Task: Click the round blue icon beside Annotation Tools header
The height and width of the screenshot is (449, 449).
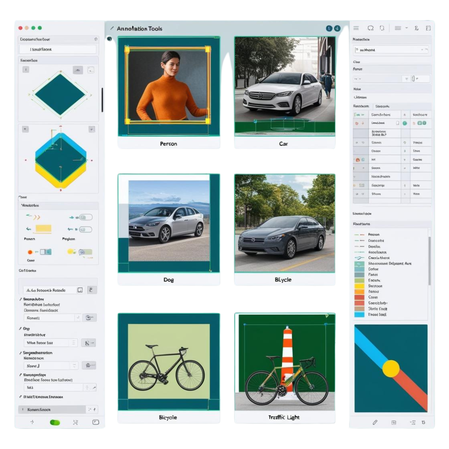Action: (x=329, y=28)
